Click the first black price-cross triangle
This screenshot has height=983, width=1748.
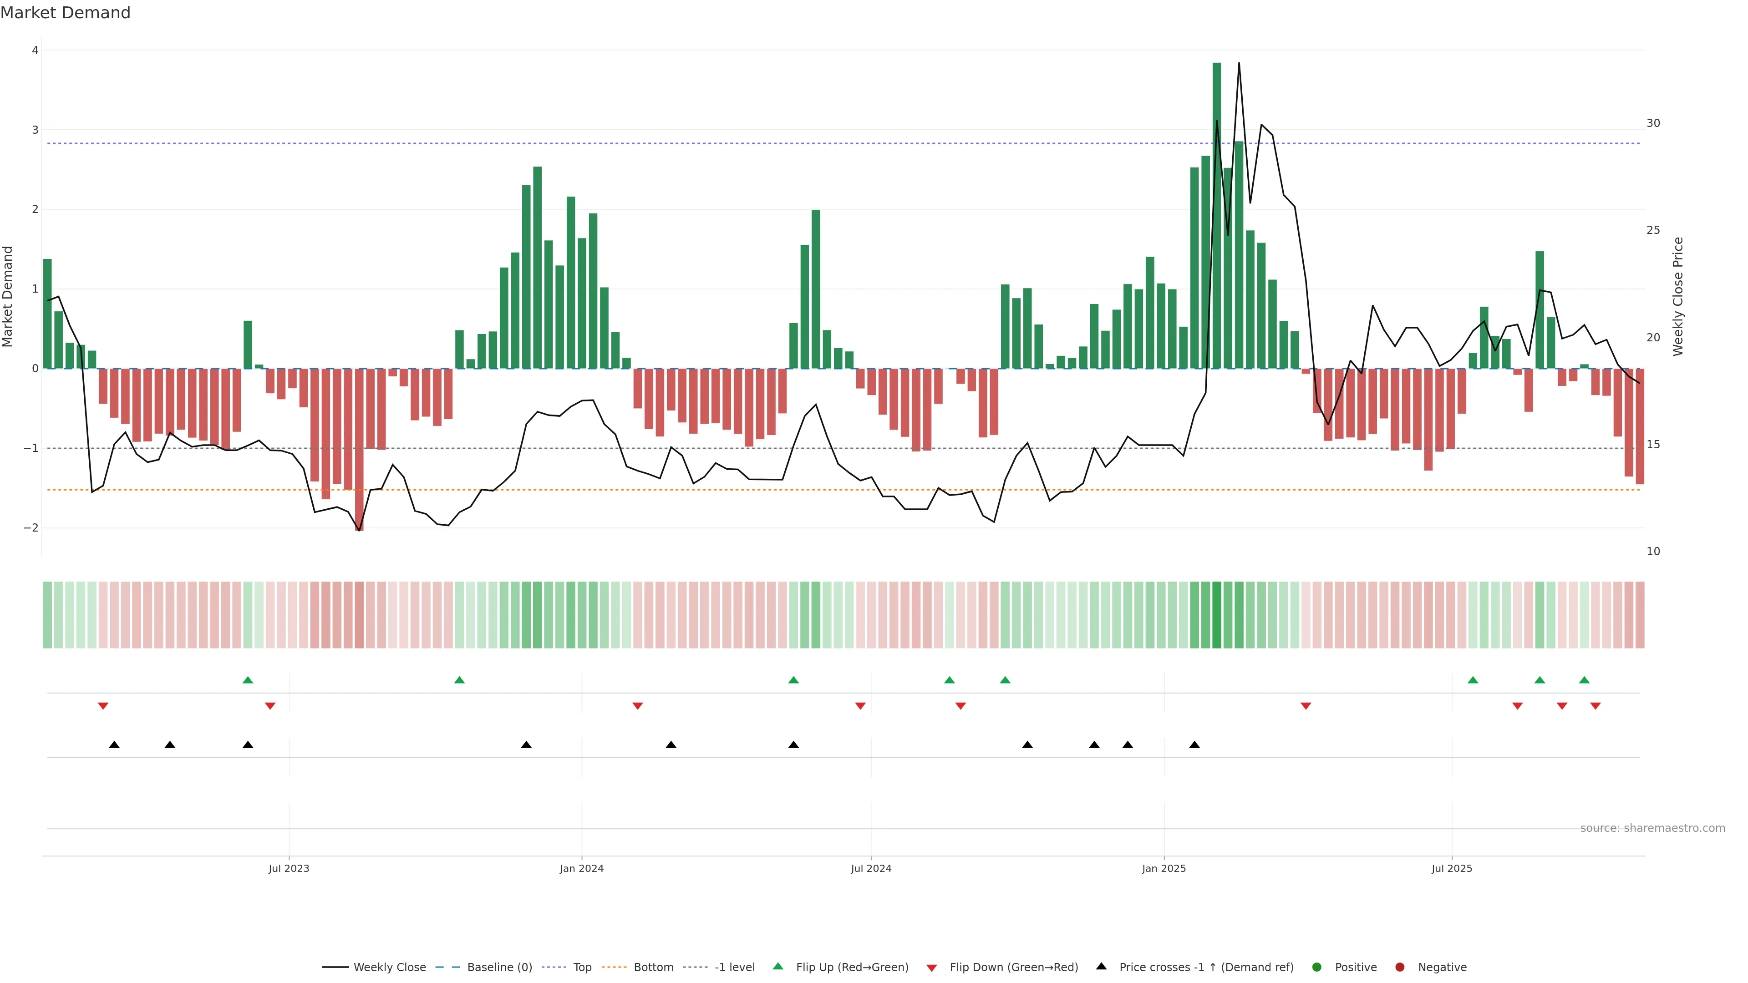pos(114,745)
